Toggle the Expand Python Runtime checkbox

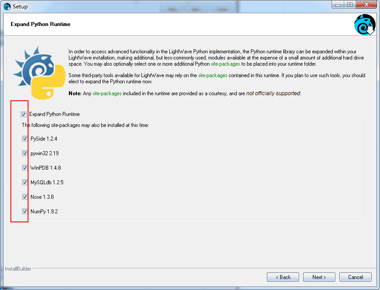point(23,114)
